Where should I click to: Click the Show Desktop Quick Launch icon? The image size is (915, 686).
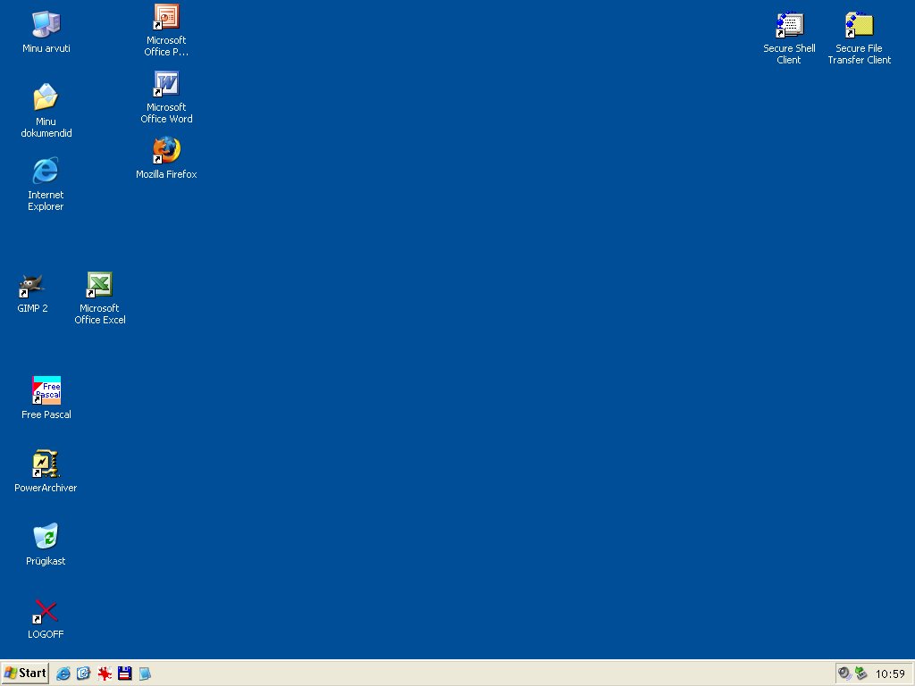(x=145, y=673)
